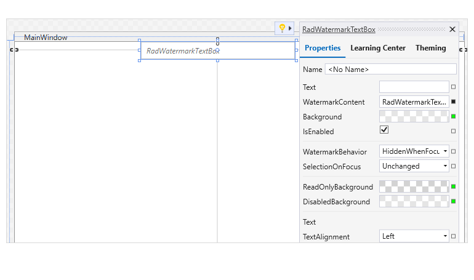Click the WatermarkContent black property marker
This screenshot has height=280, width=474.
453,102
